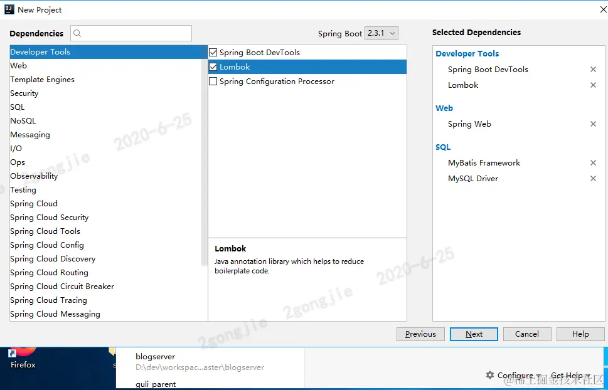Select the Spring Cloud category

106,204
